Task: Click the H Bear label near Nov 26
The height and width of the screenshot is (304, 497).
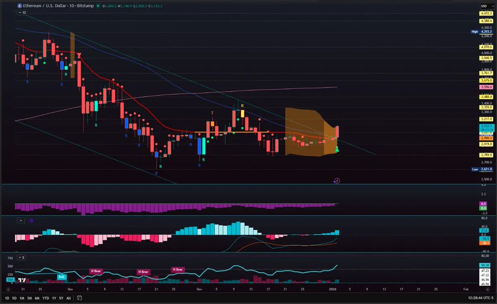Action: tap(177, 269)
